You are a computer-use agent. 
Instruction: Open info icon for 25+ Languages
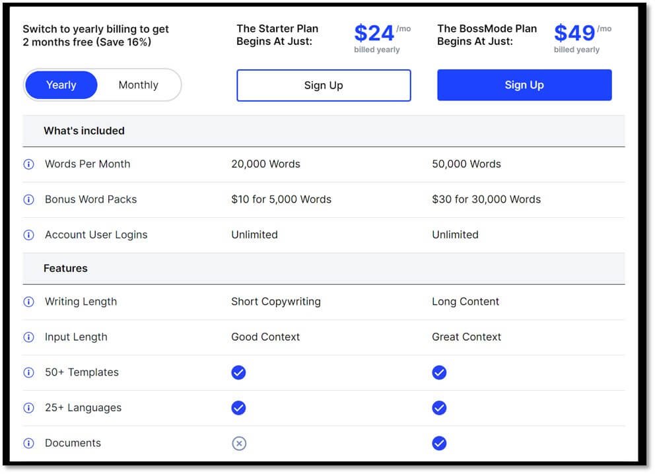point(28,408)
